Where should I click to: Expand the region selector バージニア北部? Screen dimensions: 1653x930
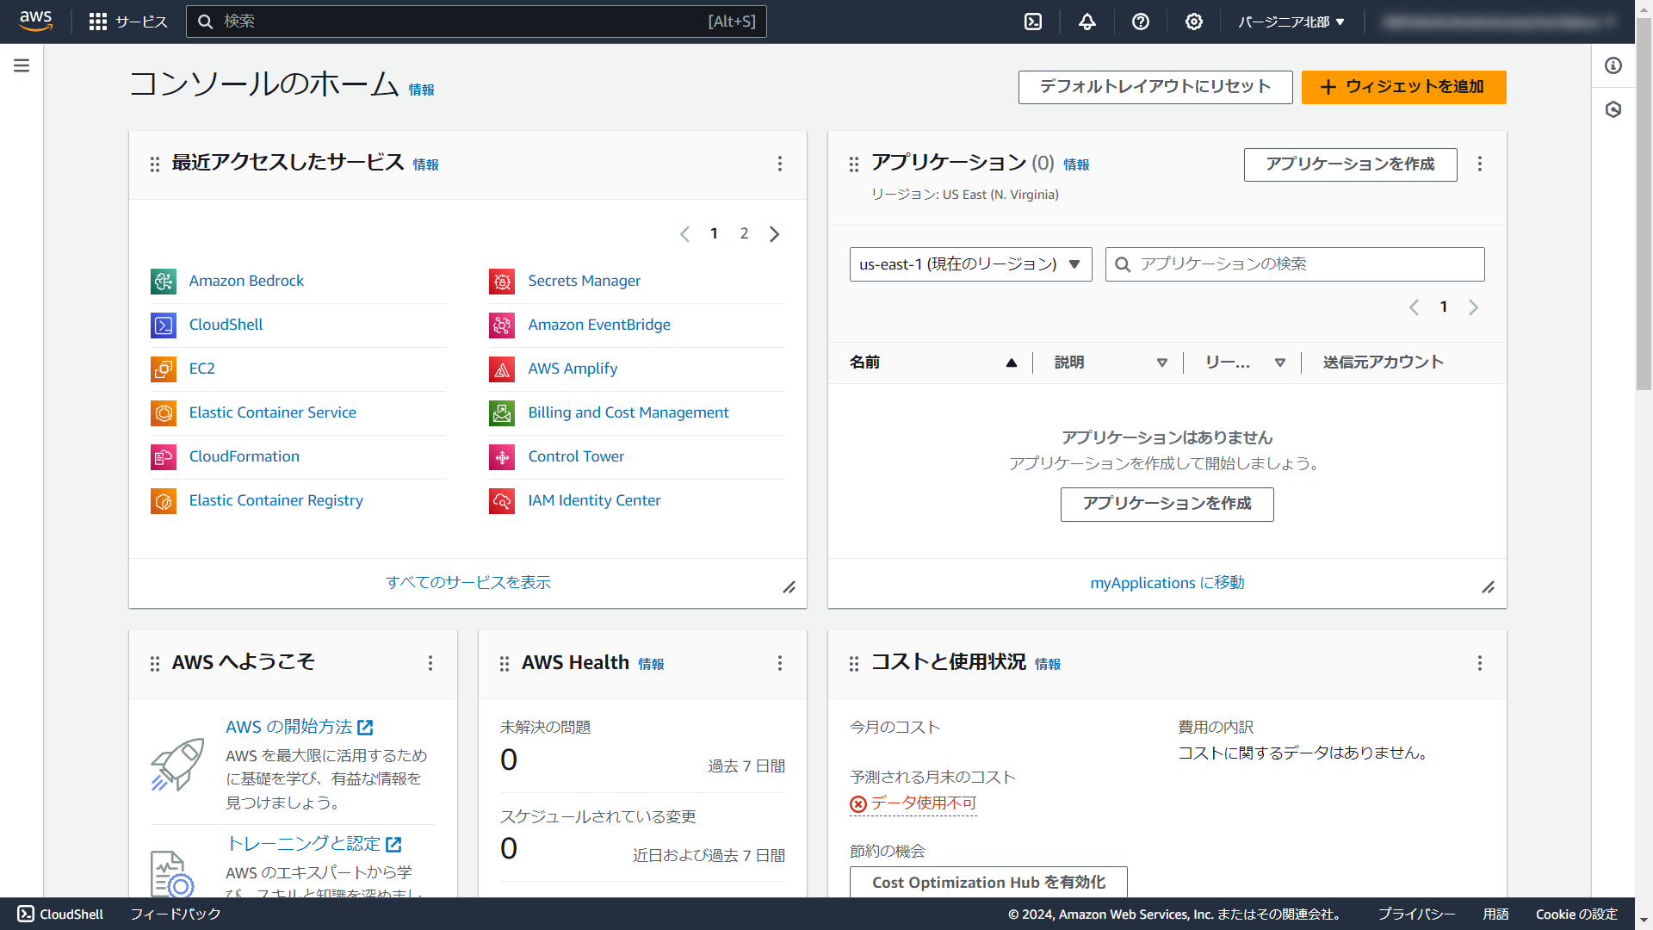[1291, 22]
